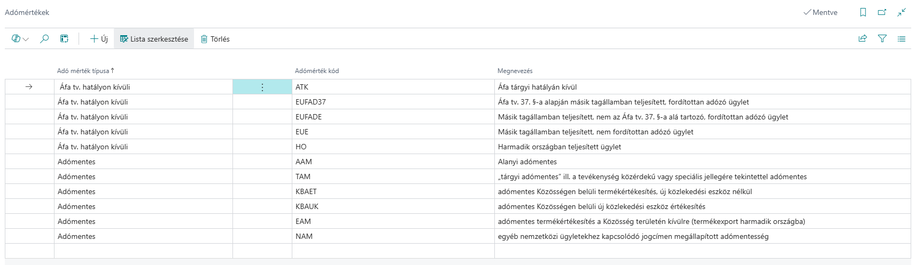Select the EUFAD37 code cell

pyautogui.click(x=393, y=102)
